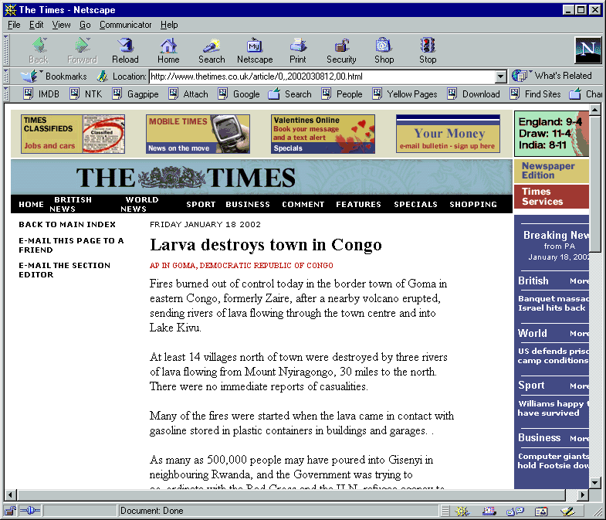The height and width of the screenshot is (520, 606).
Task: Open Navigator from component bar
Action: [x=462, y=511]
